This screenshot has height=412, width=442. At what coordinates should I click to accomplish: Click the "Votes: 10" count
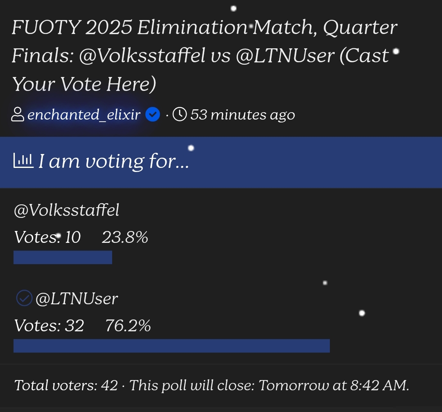pyautogui.click(x=47, y=237)
